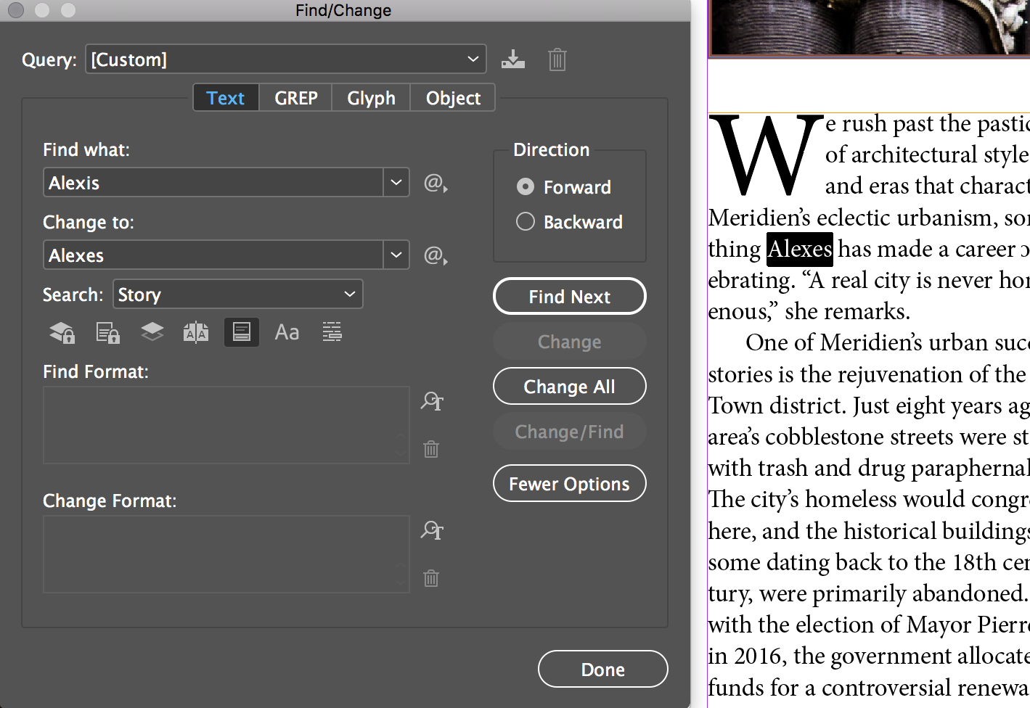Click the Delete Query trash icon
Viewport: 1030px width, 708px height.
[x=557, y=59]
